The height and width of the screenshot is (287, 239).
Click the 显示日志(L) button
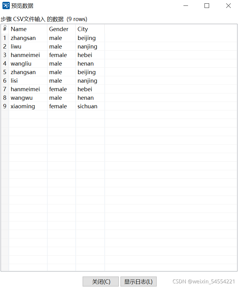(x=139, y=282)
